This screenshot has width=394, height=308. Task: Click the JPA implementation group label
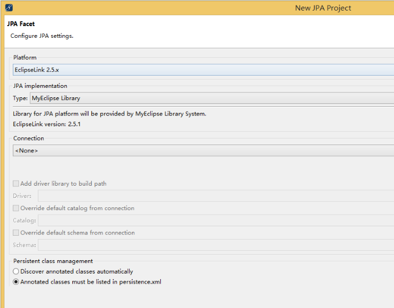pos(40,86)
